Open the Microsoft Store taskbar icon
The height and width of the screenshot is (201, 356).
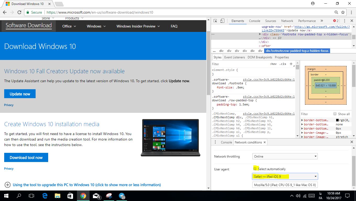coord(70,196)
